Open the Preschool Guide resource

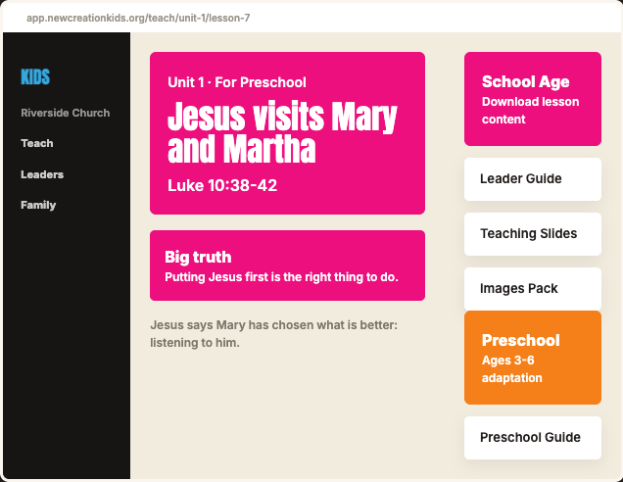[533, 438]
